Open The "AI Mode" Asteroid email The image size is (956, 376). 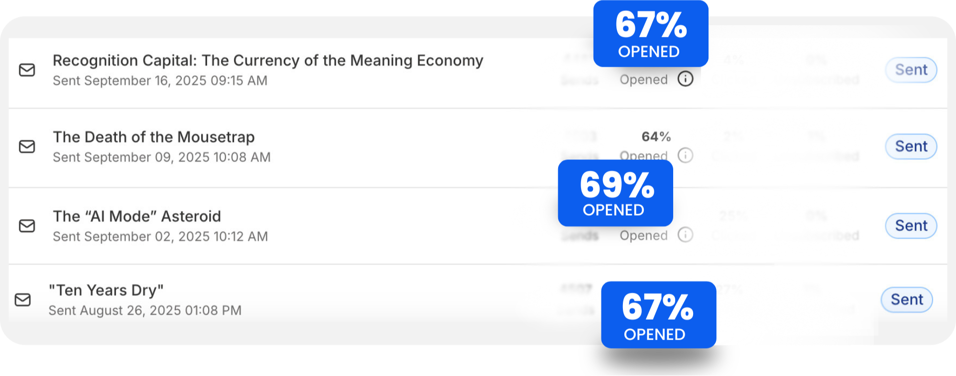tap(137, 217)
